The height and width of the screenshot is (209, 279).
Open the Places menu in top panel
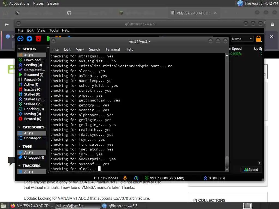(x=38, y=3)
